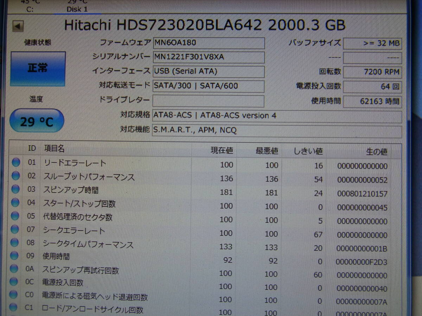This screenshot has width=422, height=316.
Task: Click the 最悪値 column header
Action: pyautogui.click(x=267, y=151)
